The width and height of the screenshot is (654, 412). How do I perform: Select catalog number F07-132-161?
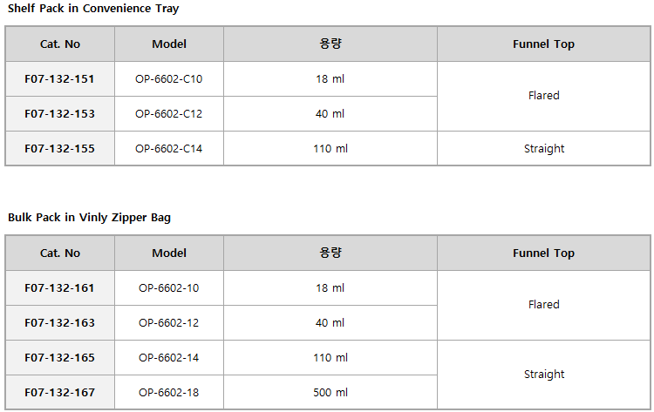59,287
